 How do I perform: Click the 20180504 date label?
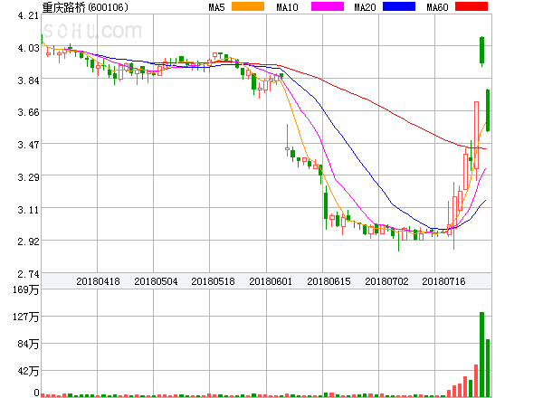(x=156, y=281)
